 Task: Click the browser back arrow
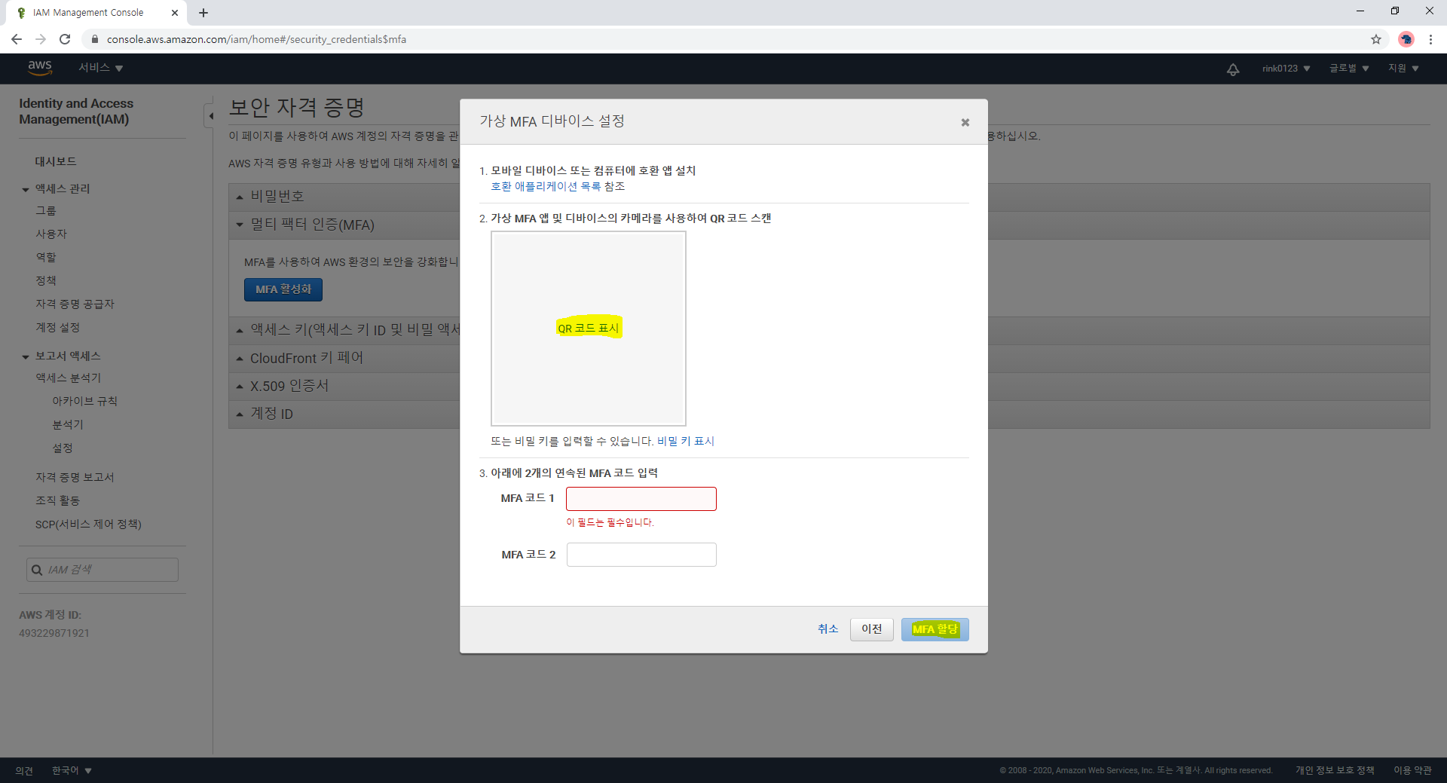17,39
